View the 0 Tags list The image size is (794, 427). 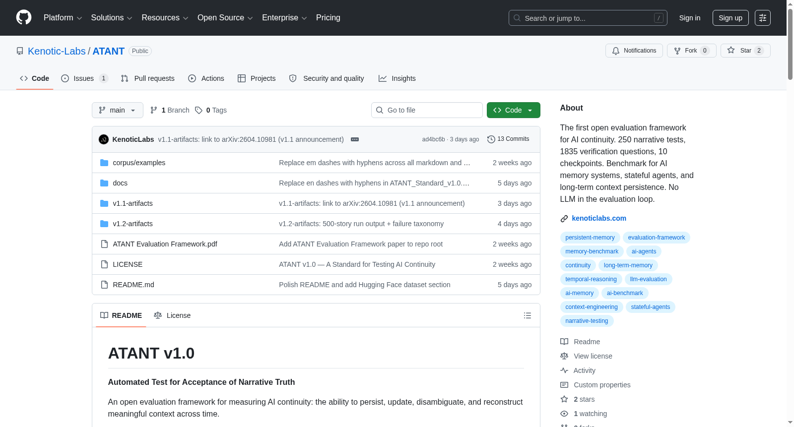[211, 110]
